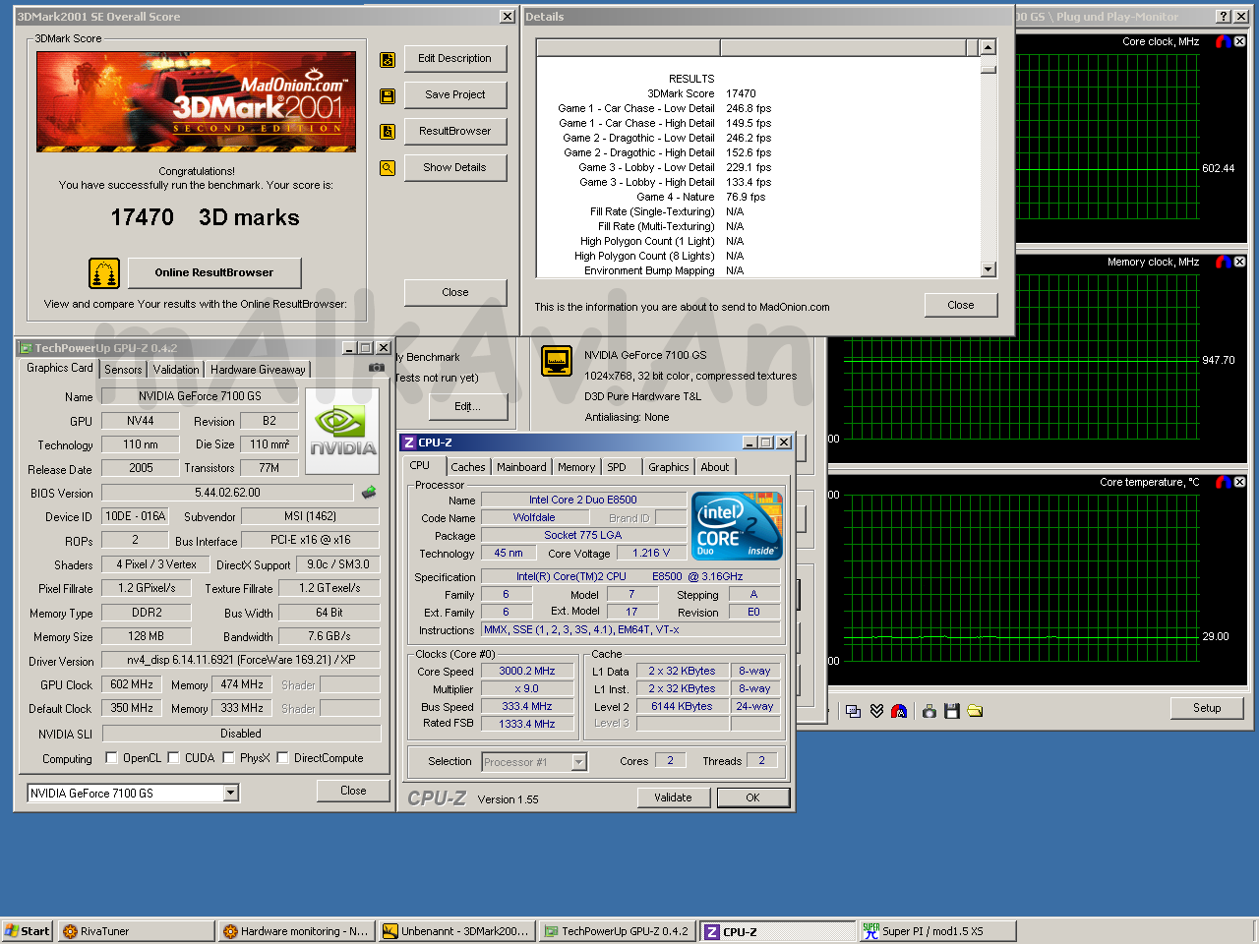This screenshot has width=1259, height=944.
Task: Open the Mainboard tab in CPU-Z
Action: coord(521,467)
